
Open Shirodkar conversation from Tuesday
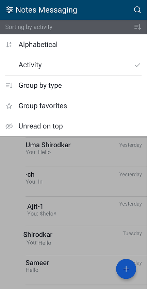click(73, 240)
